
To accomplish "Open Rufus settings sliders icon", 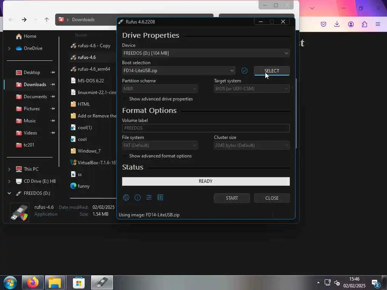I will click(x=149, y=197).
